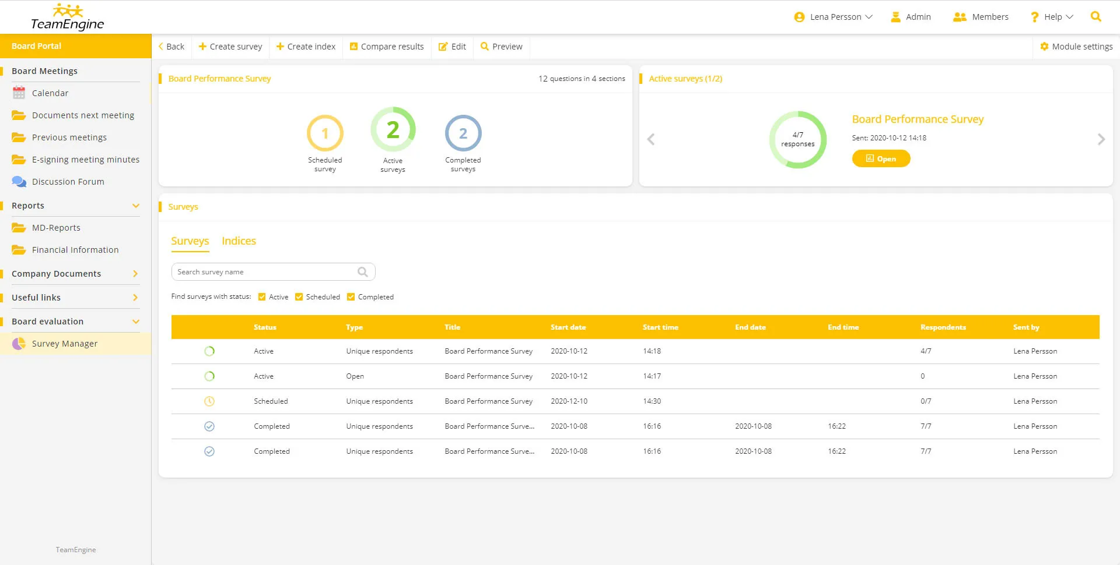The image size is (1120, 565).
Task: Click the TeamEngine logo
Action: (x=67, y=17)
